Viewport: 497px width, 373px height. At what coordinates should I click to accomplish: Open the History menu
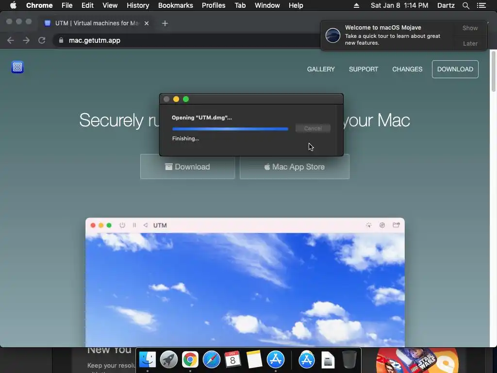click(x=138, y=5)
